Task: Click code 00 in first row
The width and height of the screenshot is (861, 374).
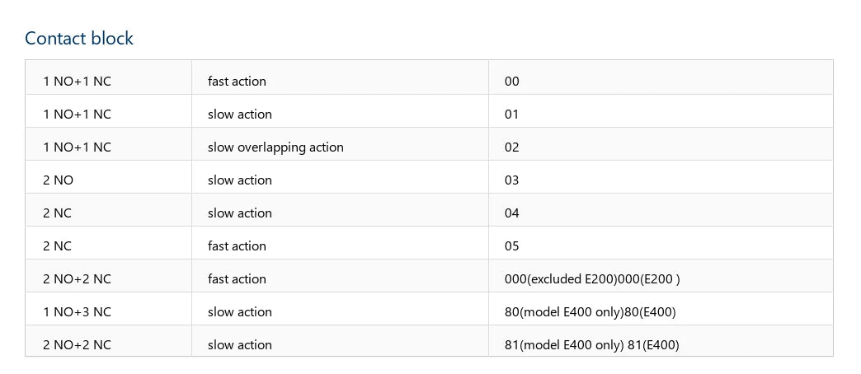Action: tap(512, 82)
